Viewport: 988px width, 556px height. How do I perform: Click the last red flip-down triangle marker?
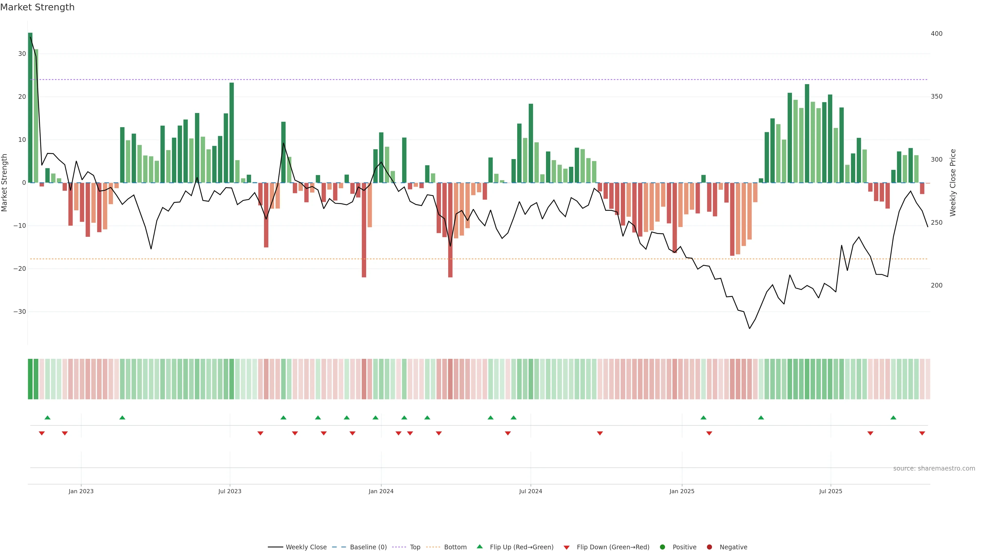[922, 433]
